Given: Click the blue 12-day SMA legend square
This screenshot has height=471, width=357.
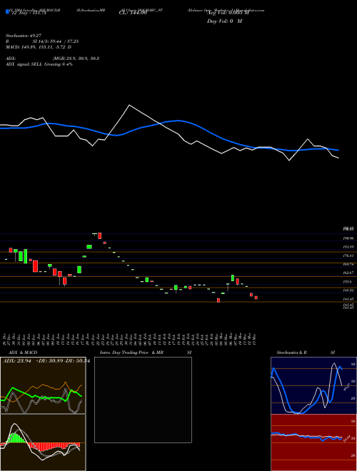Looking at the screenshot, I should tap(7, 11).
